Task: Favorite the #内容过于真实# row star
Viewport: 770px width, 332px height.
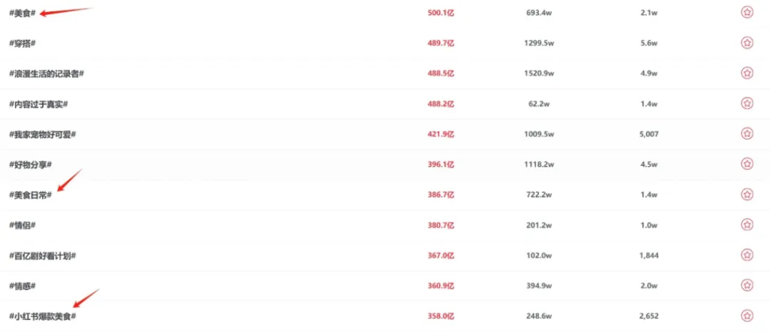Action: 747,104
